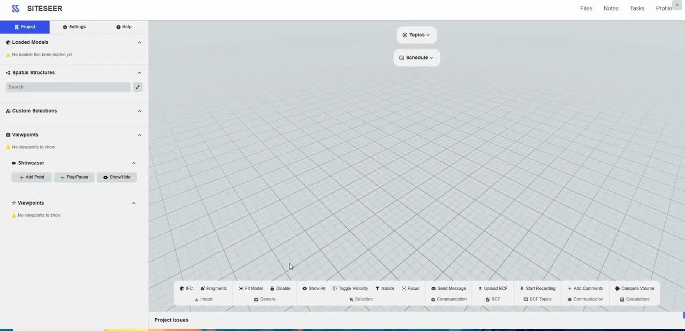Click the Add Comments button
This screenshot has height=331, width=685.
point(585,289)
